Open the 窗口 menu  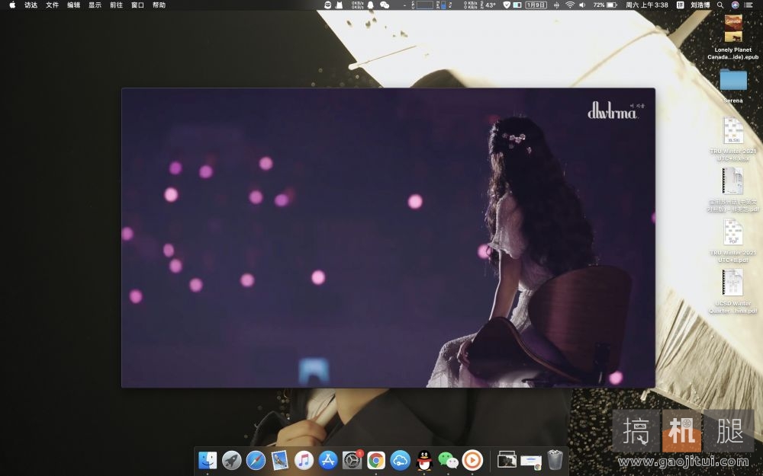click(x=137, y=5)
